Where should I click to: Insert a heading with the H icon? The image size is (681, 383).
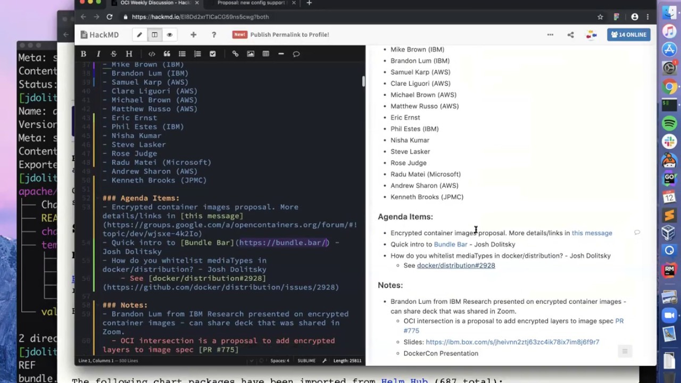click(129, 54)
